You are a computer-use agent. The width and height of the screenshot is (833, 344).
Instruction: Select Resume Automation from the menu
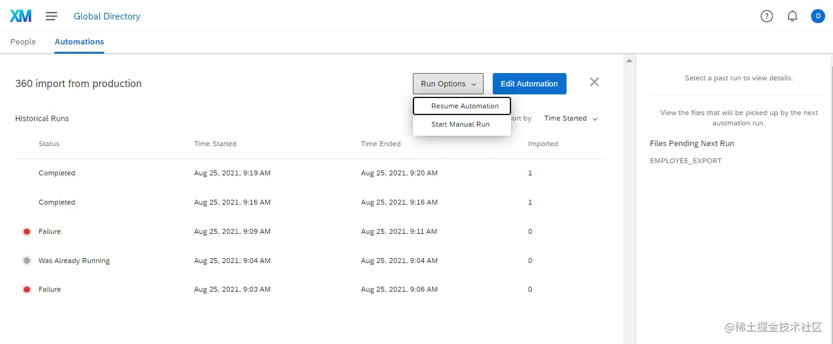coord(462,106)
